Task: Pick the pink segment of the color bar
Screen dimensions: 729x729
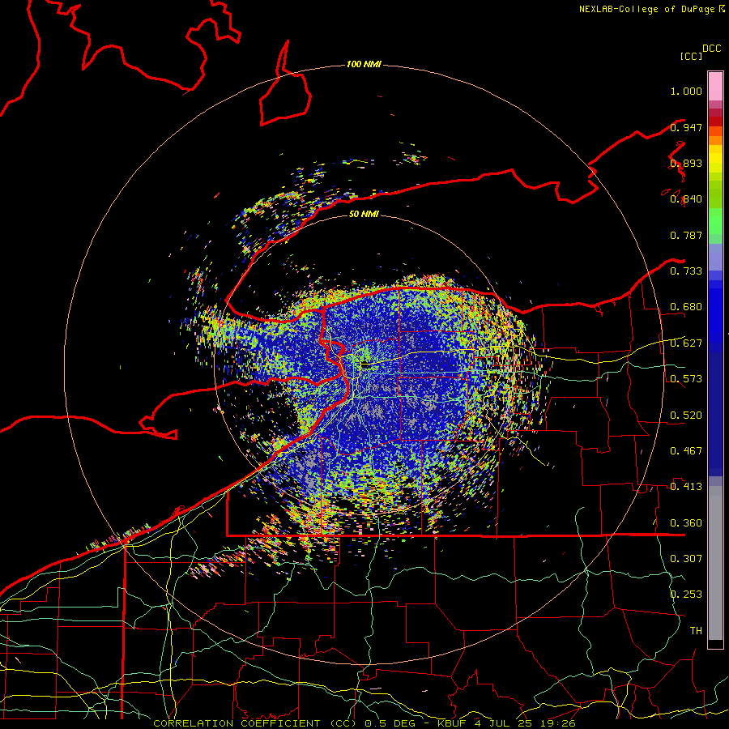Action: [715, 86]
